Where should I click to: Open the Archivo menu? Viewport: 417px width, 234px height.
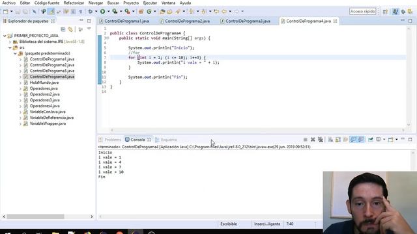tap(8, 3)
